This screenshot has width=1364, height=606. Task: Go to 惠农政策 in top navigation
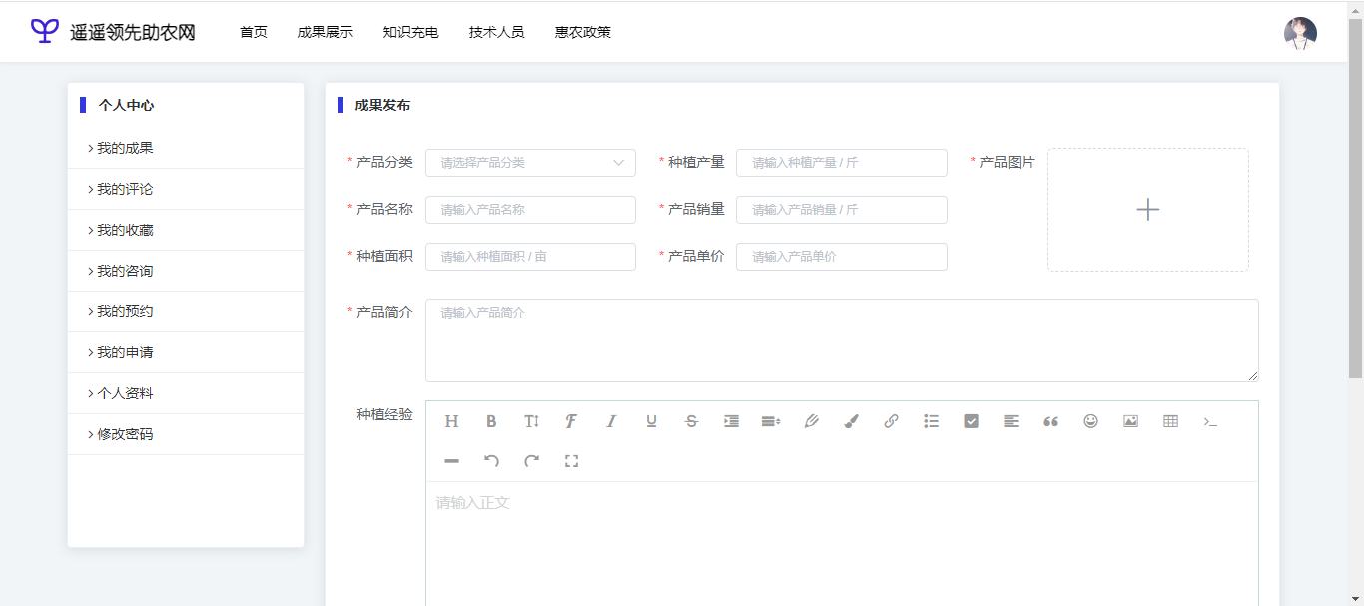583,32
